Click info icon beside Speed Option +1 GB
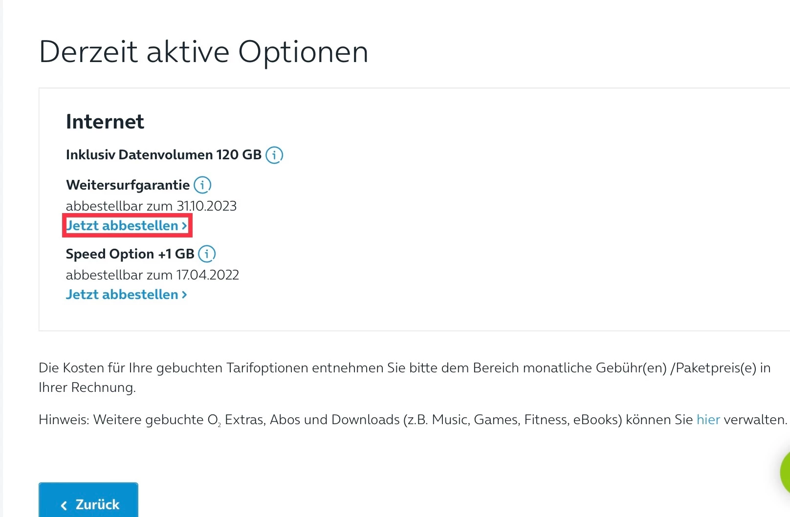The width and height of the screenshot is (790, 517). [207, 254]
